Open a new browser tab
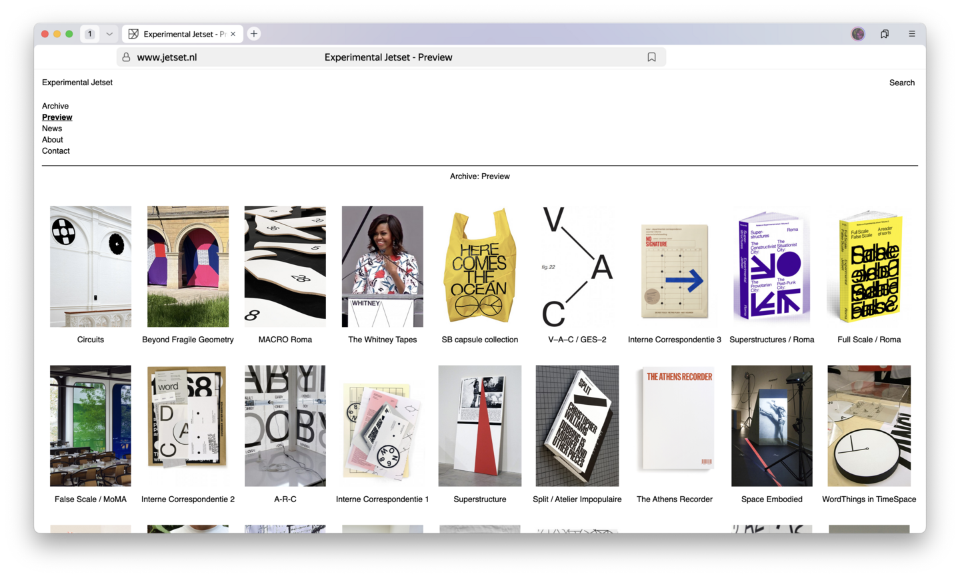The image size is (960, 578). 254,34
